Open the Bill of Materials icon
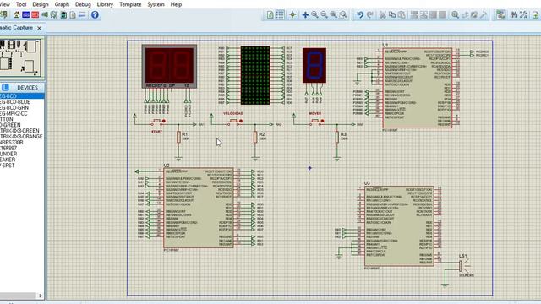This screenshot has width=541, height=304. [x=73, y=15]
